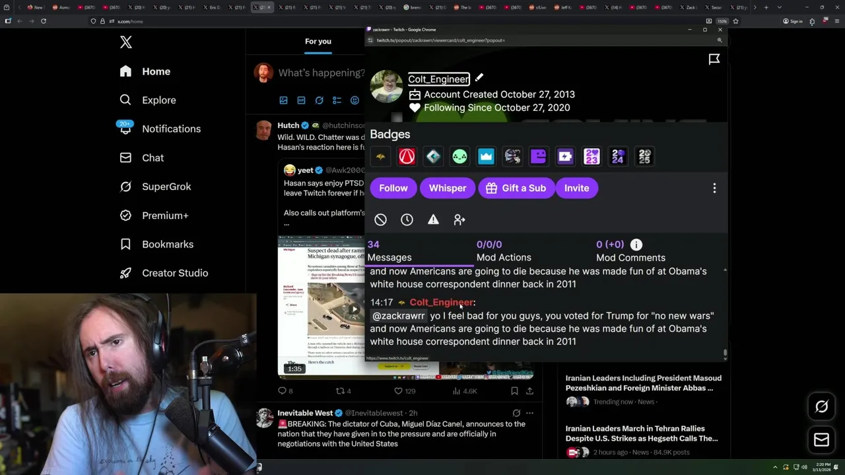Viewport: 845px width, 475px height.
Task: Click the teal diamond badge
Action: pos(433,156)
